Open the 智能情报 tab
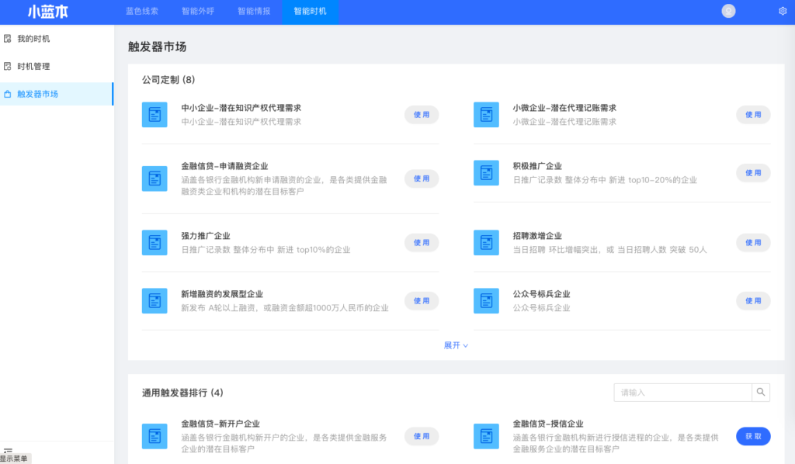The height and width of the screenshot is (464, 795). tap(254, 11)
